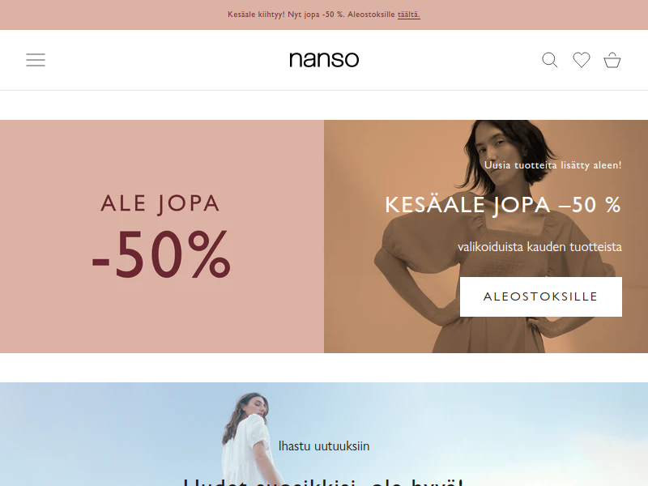The width and height of the screenshot is (648, 486).
Task: Click 'Uusia tuotteita lisätty aleen!' text
Action: tap(553, 165)
